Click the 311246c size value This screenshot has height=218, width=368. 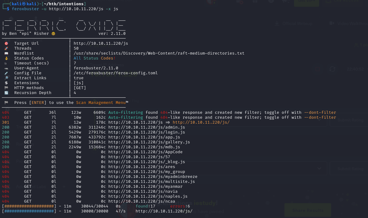pyautogui.click(x=97, y=127)
